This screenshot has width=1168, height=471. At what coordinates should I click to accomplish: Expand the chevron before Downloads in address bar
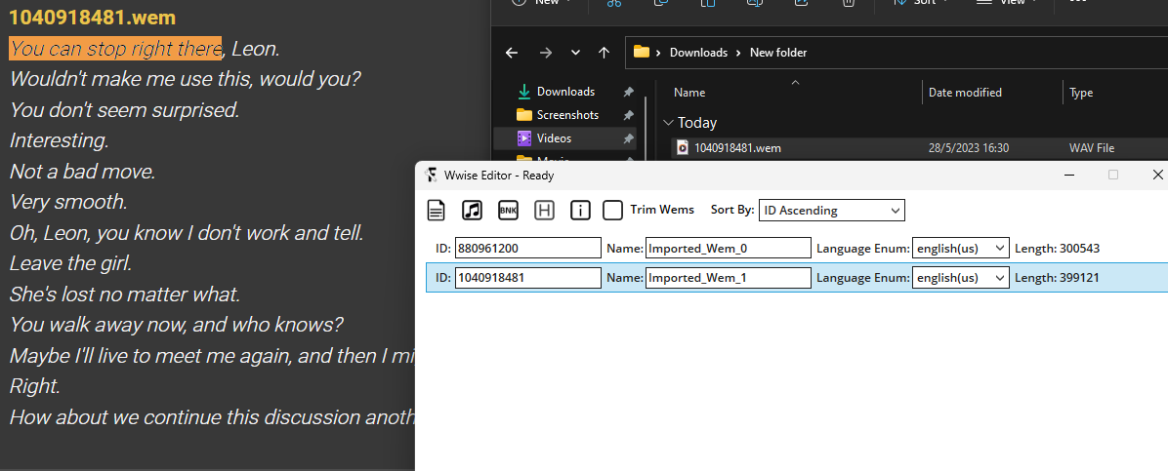point(658,53)
